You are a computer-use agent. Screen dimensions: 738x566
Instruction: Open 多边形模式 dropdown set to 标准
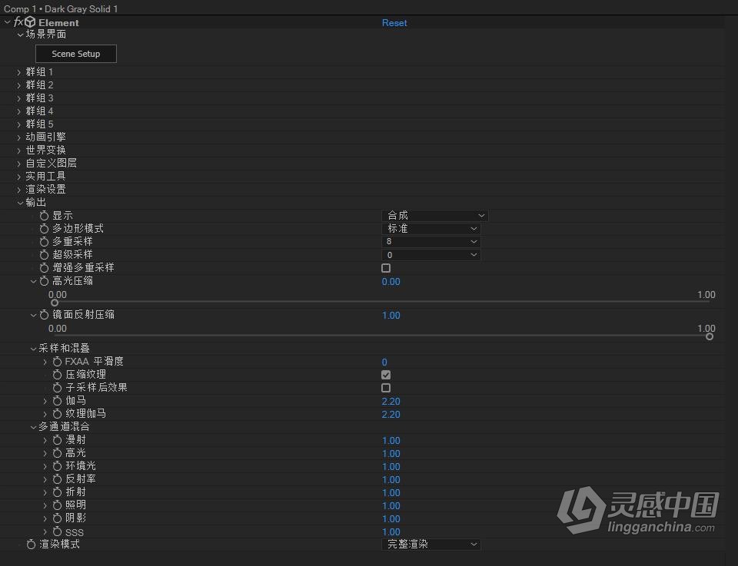pos(430,228)
